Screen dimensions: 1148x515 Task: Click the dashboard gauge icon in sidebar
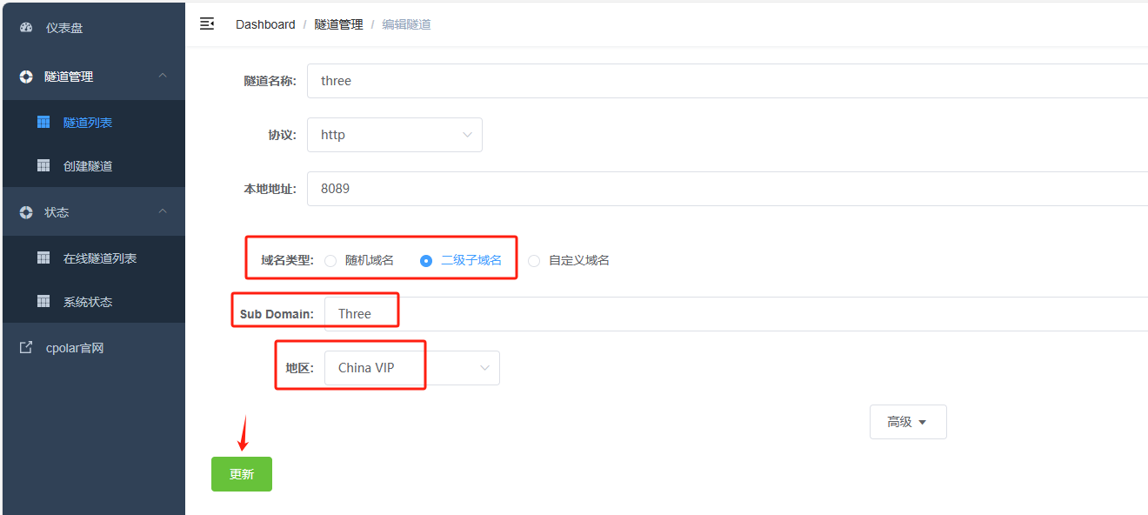coord(26,28)
